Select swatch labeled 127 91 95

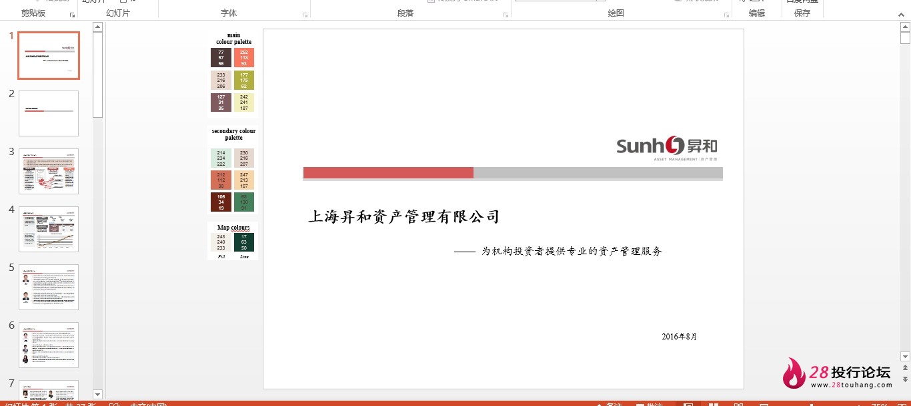[x=221, y=102]
